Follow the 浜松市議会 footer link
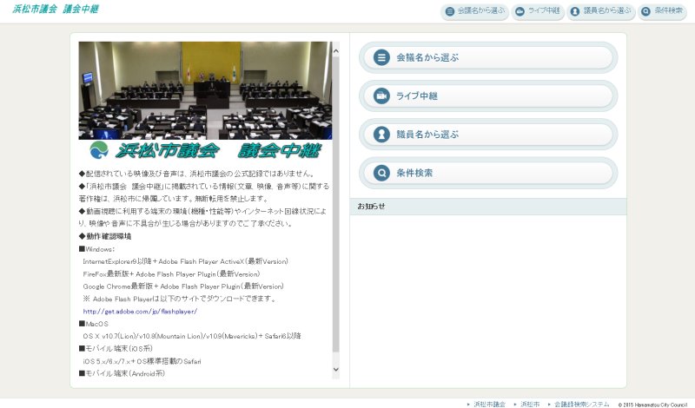This screenshot has height=408, width=695. (489, 404)
